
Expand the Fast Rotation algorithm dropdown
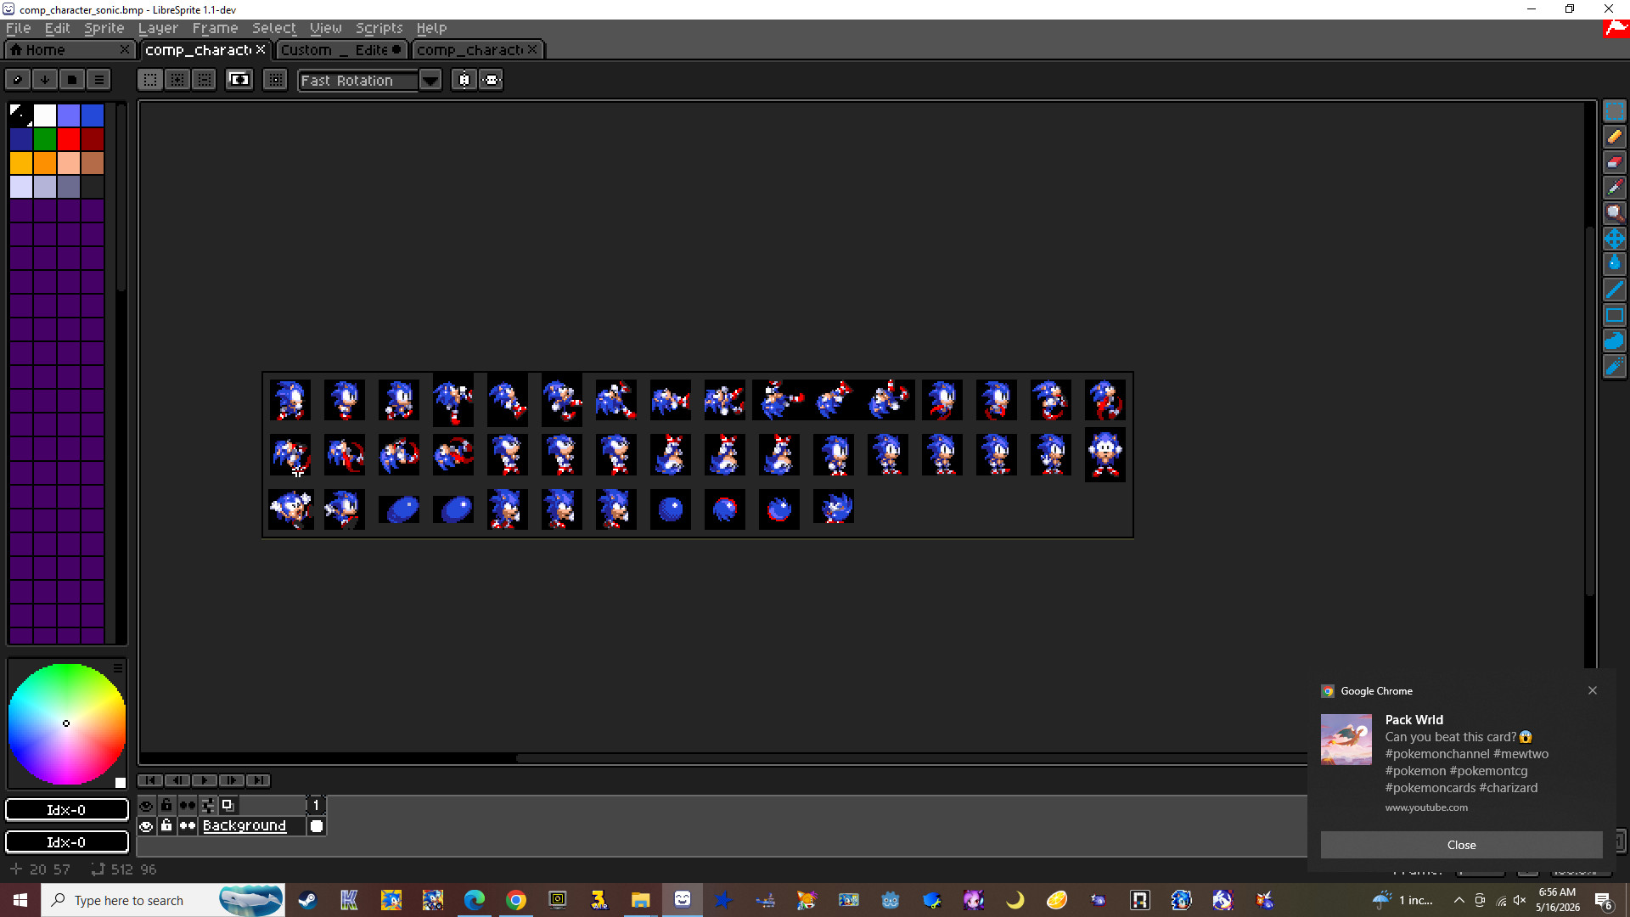point(430,81)
